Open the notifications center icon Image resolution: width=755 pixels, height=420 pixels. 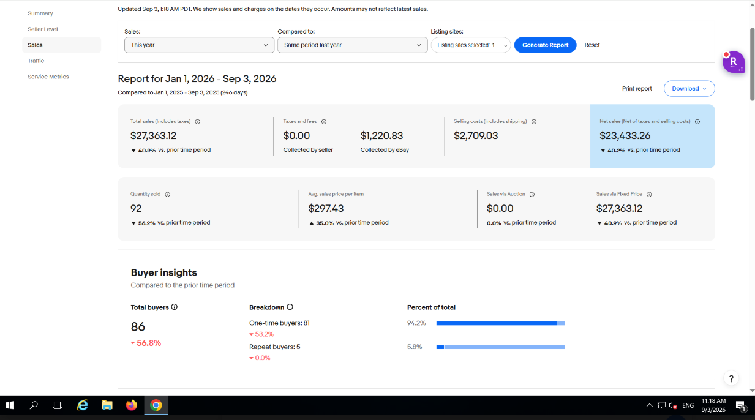[740, 405]
